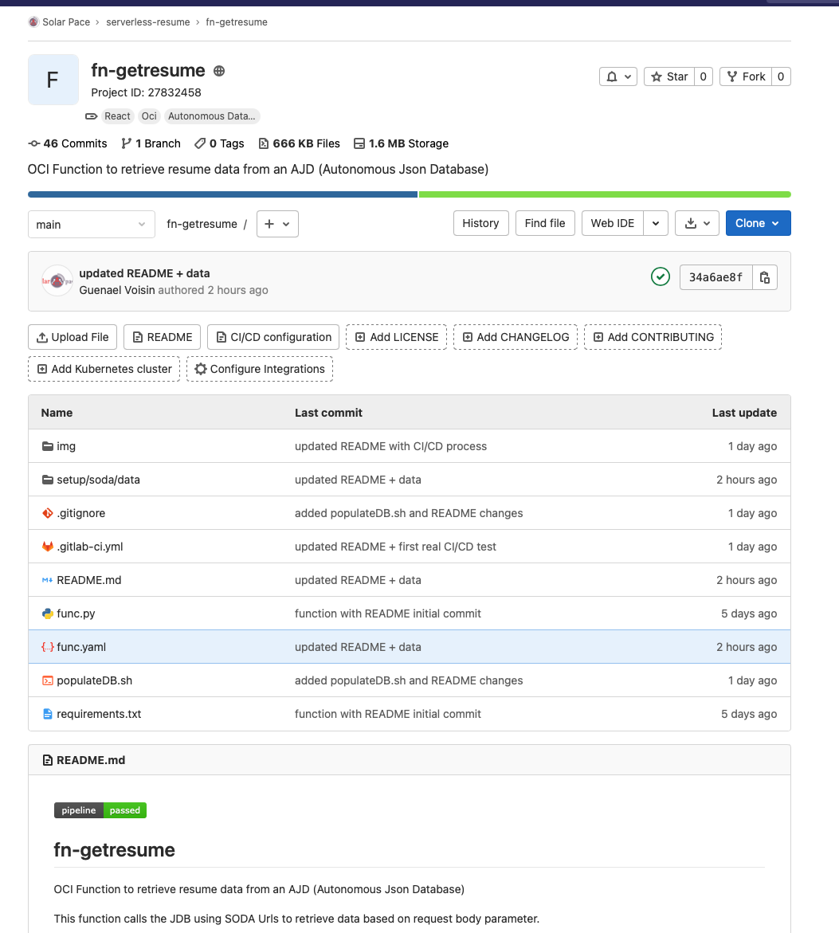Click Configure Integrations

point(260,369)
